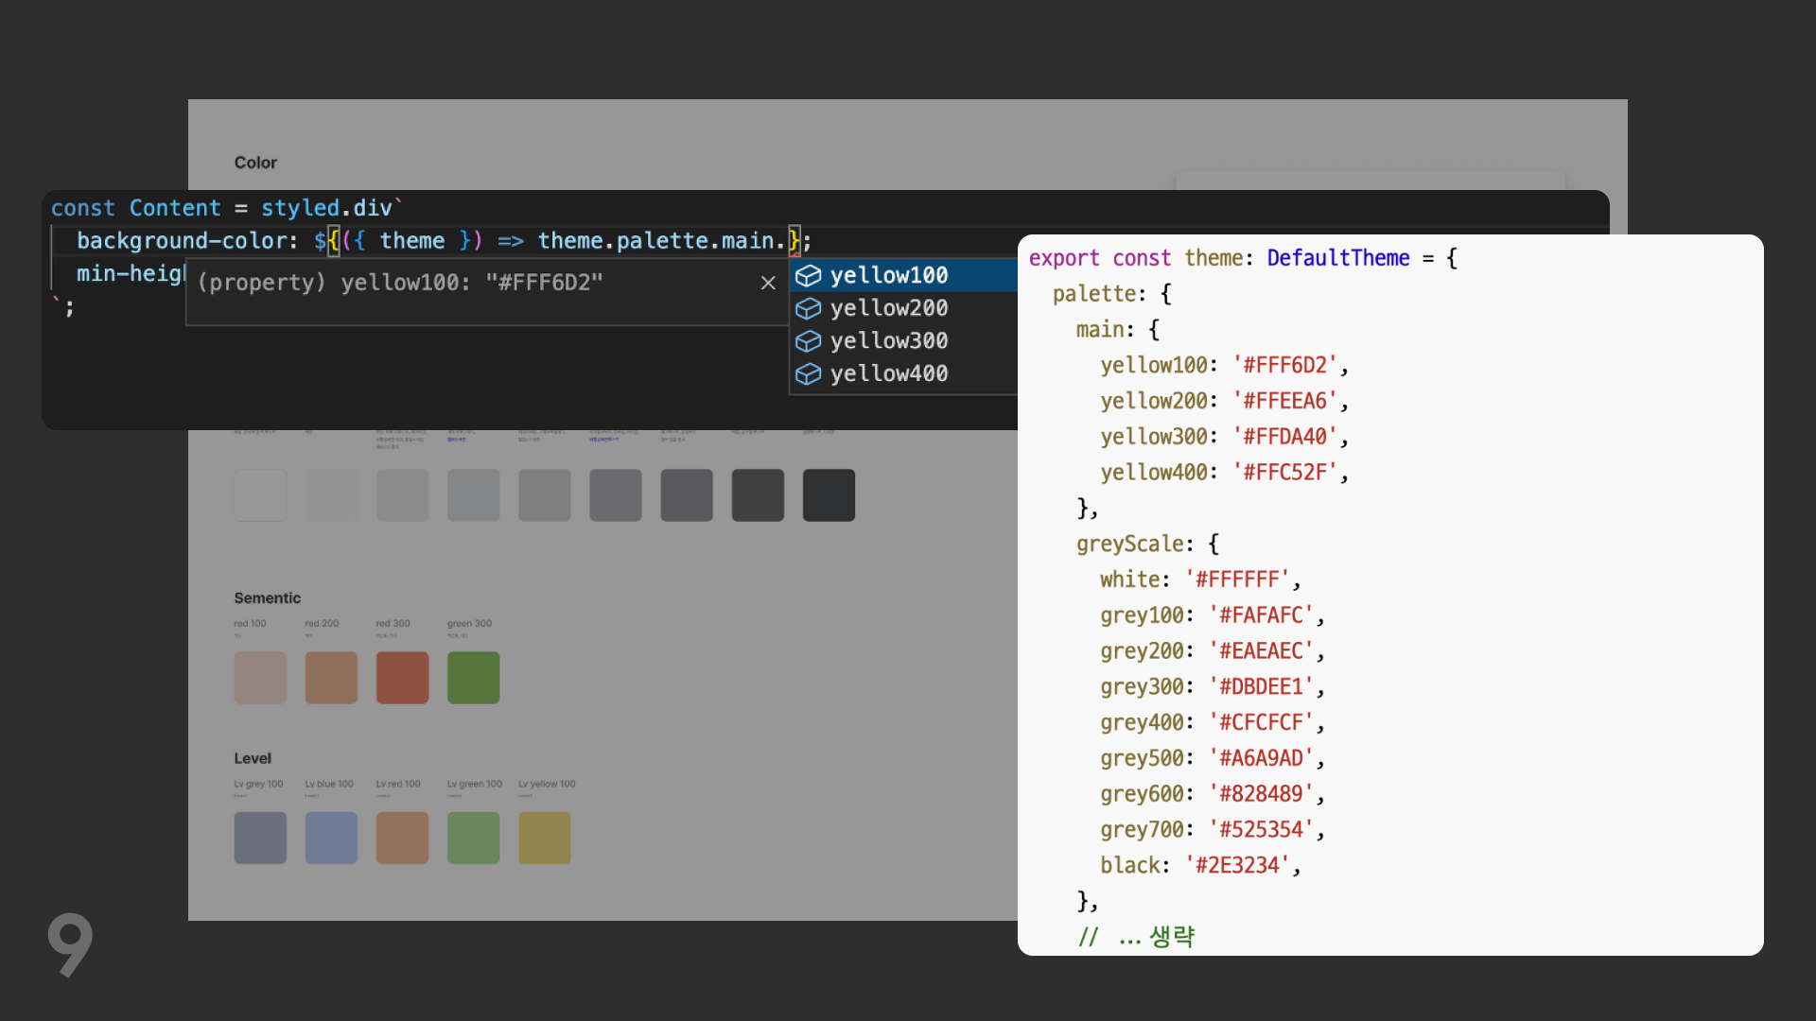
Task: Select yellow100 autocomplete suggestion
Action: coord(889,275)
